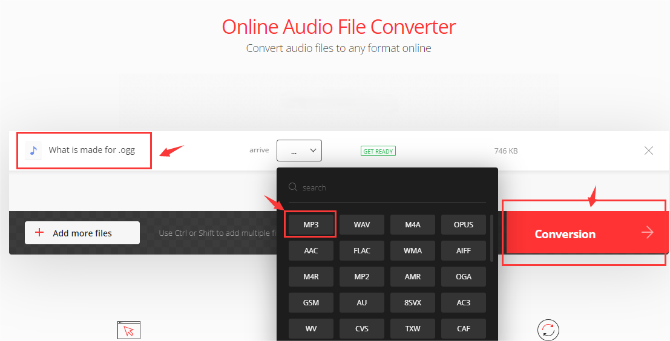Click the red plus icon to add files
The height and width of the screenshot is (341, 670).
[40, 233]
